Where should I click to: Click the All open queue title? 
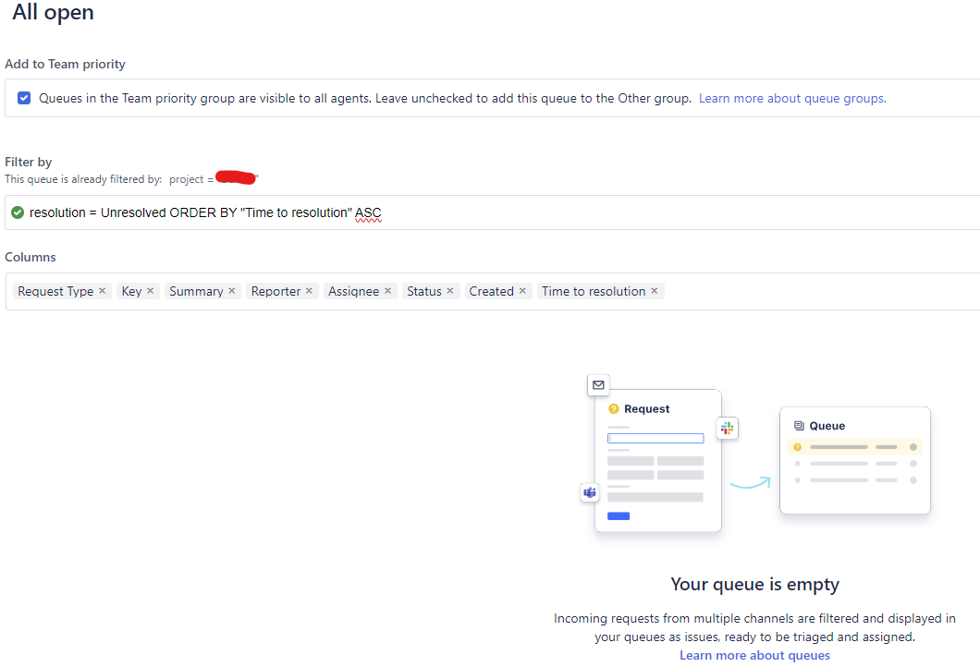click(53, 12)
